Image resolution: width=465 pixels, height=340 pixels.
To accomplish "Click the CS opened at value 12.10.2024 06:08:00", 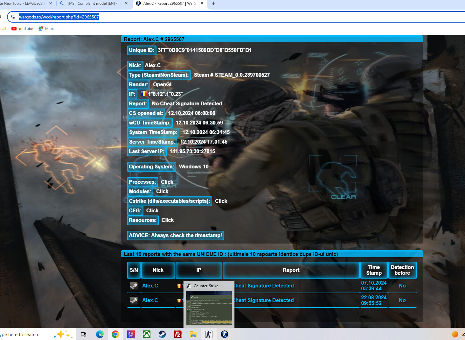I will click(x=192, y=113).
